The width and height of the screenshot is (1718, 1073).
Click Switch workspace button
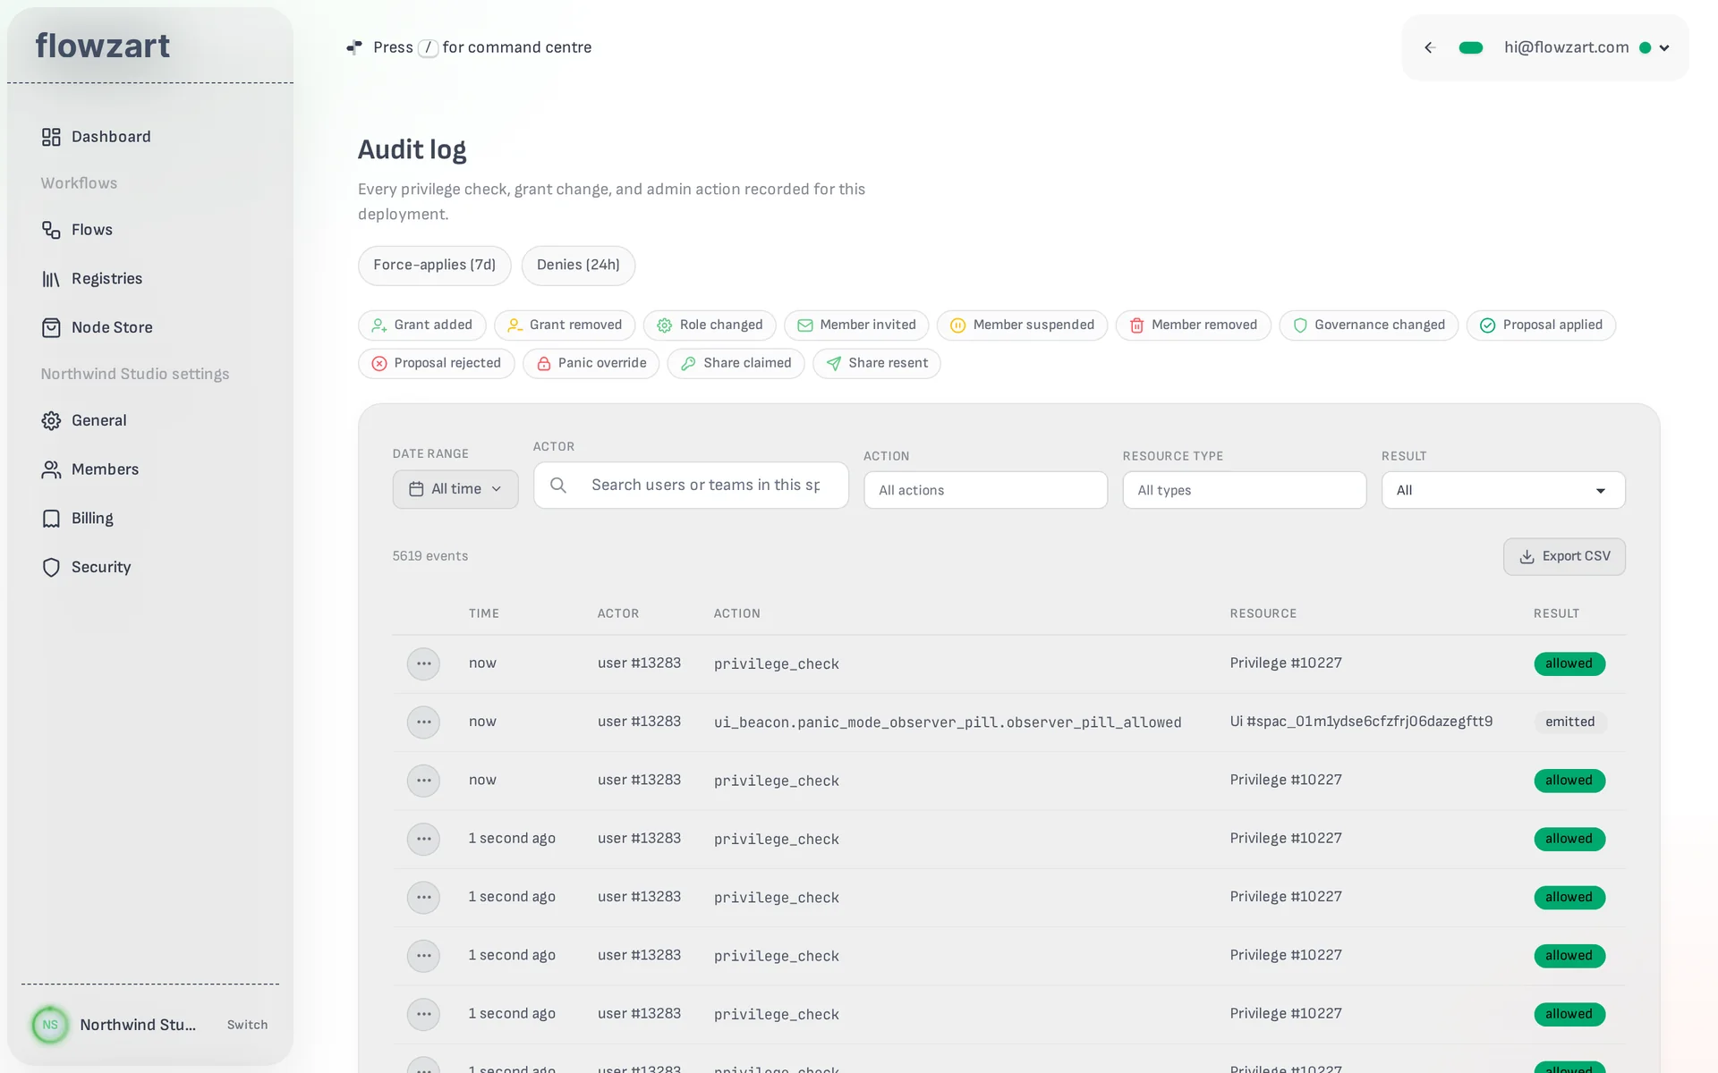click(x=247, y=1025)
